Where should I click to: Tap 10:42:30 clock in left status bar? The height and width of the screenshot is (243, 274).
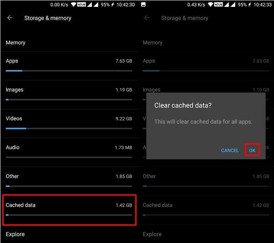click(x=126, y=5)
